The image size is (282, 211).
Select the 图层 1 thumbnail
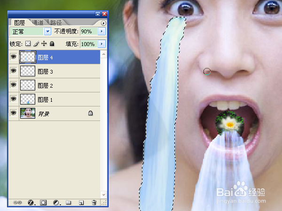(x=28, y=99)
